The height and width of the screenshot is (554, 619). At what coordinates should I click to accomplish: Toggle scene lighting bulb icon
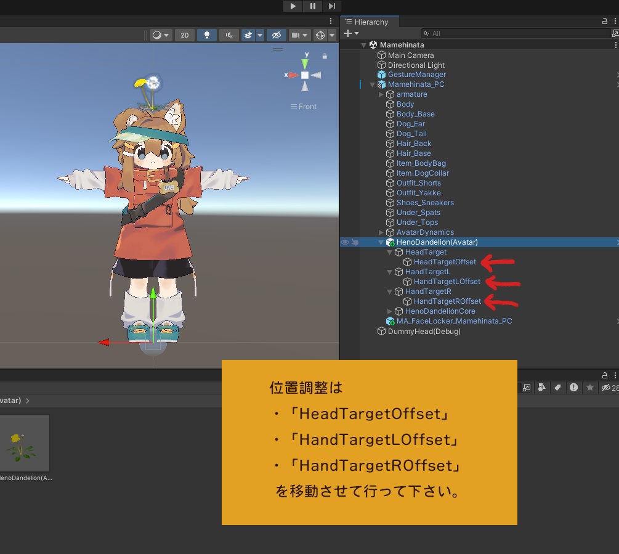[206, 35]
